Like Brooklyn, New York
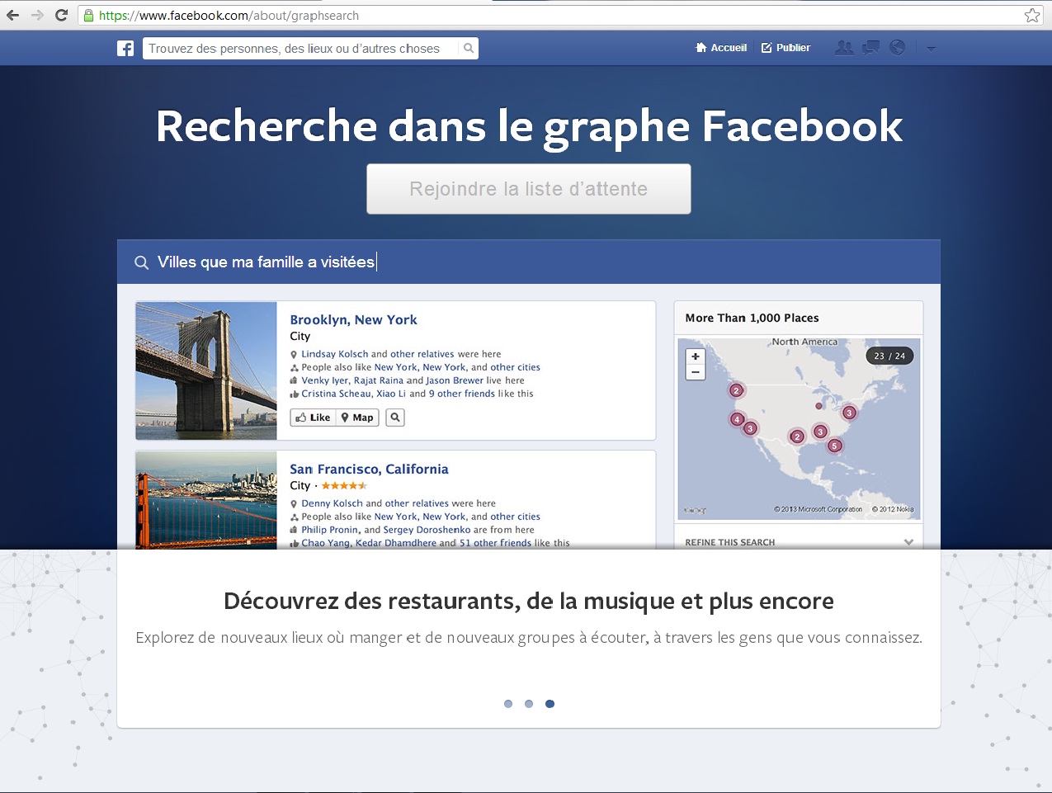 point(313,418)
